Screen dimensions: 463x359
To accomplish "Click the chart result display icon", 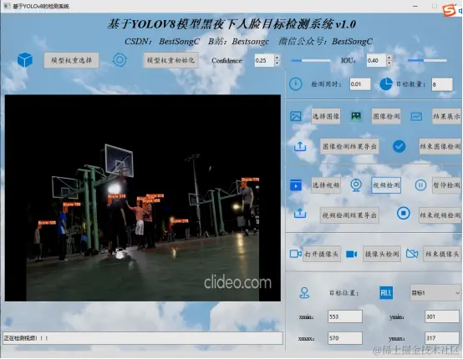I will 416,116.
